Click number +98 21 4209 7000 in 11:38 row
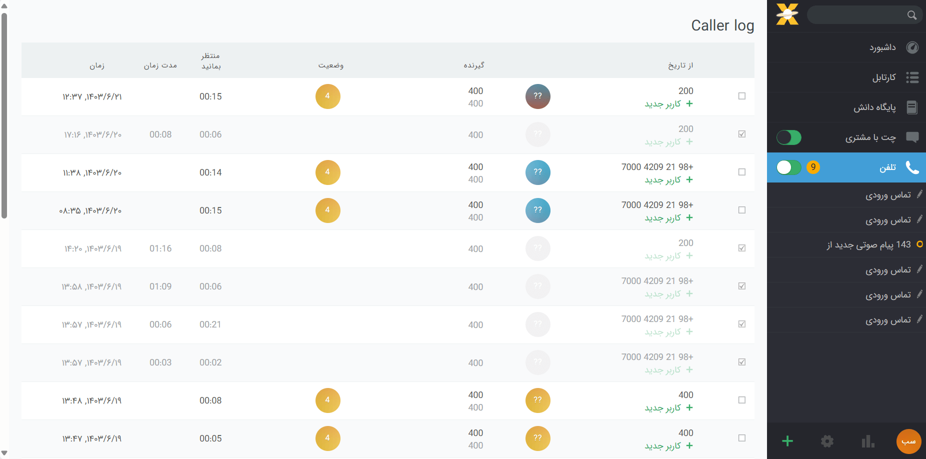Viewport: 926px width, 459px height. click(x=657, y=167)
